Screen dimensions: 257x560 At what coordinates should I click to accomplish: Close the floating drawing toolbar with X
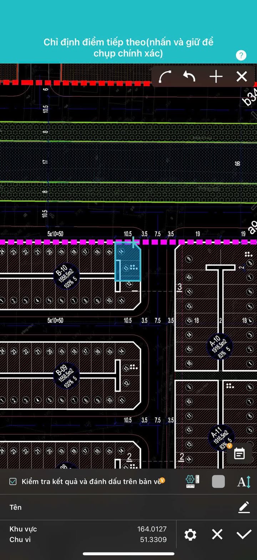tap(242, 77)
